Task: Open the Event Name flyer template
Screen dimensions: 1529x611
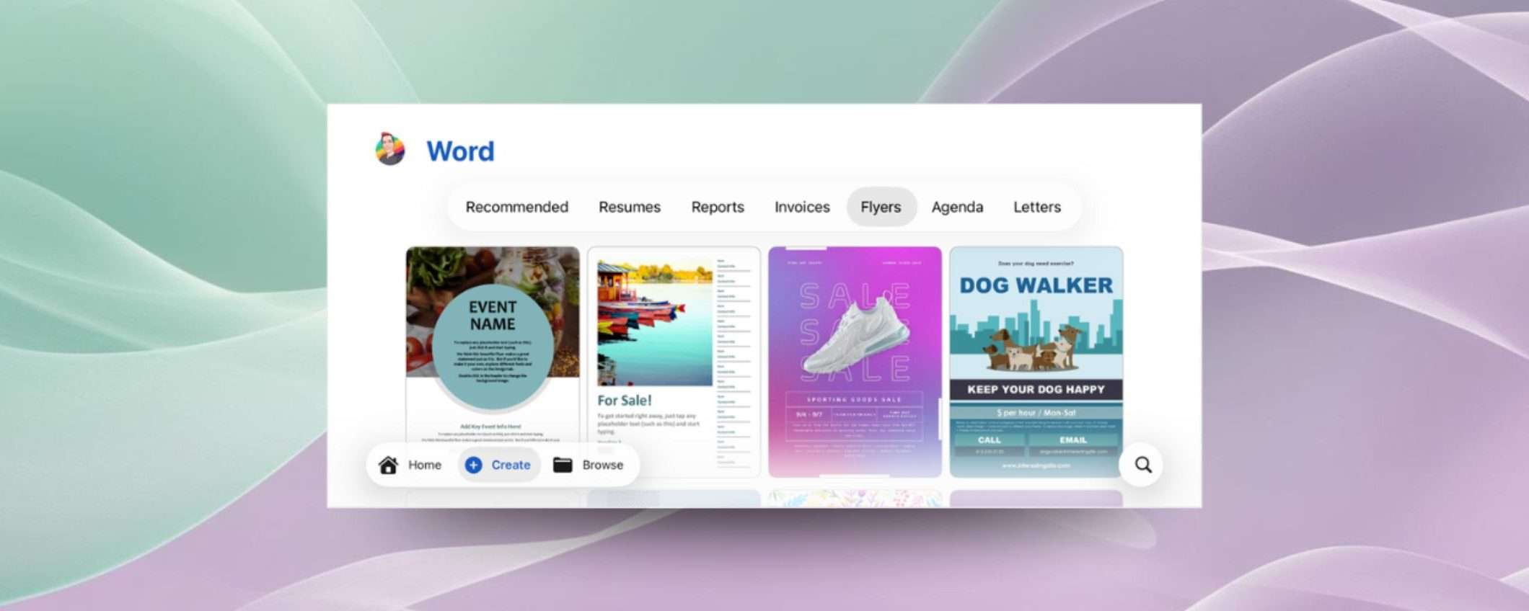Action: pos(493,339)
